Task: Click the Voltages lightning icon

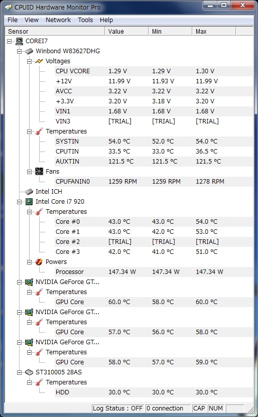Action: pyautogui.click(x=39, y=61)
